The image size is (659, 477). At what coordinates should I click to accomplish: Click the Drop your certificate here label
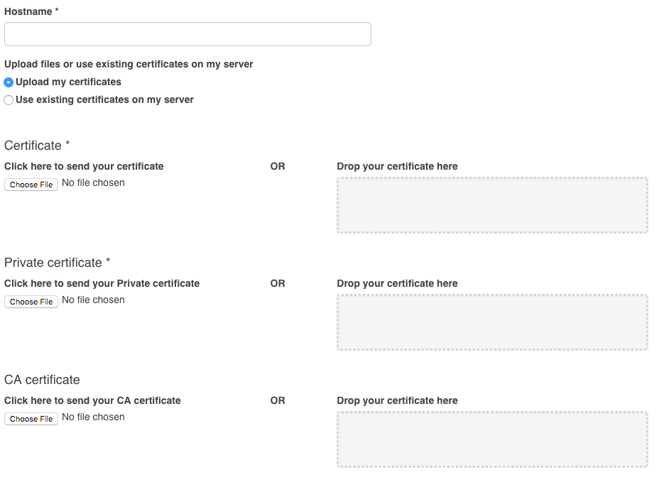coord(397,166)
